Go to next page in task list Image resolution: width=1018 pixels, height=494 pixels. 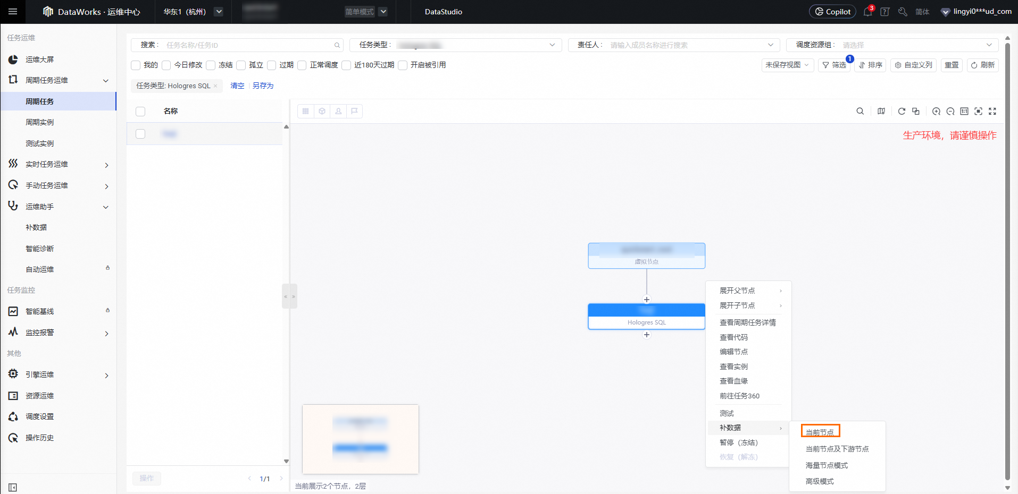pyautogui.click(x=281, y=479)
